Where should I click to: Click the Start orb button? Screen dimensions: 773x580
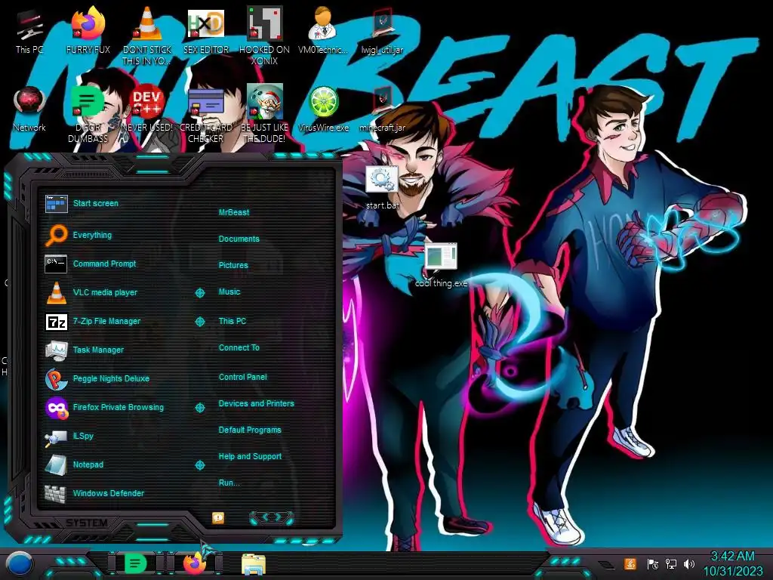(x=19, y=563)
